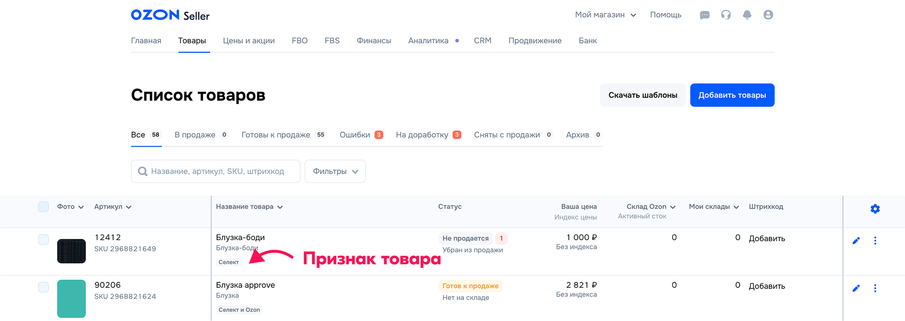
Task: Click the OZON Seller logo
Action: pos(170,15)
